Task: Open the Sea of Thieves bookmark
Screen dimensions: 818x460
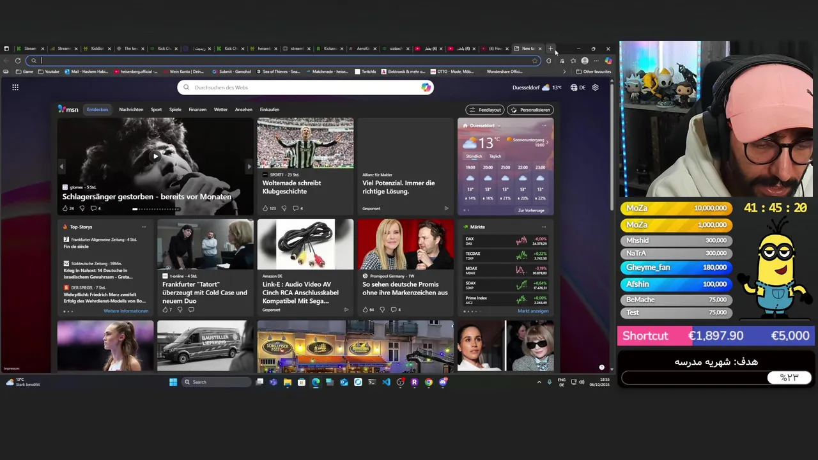Action: coord(278,72)
